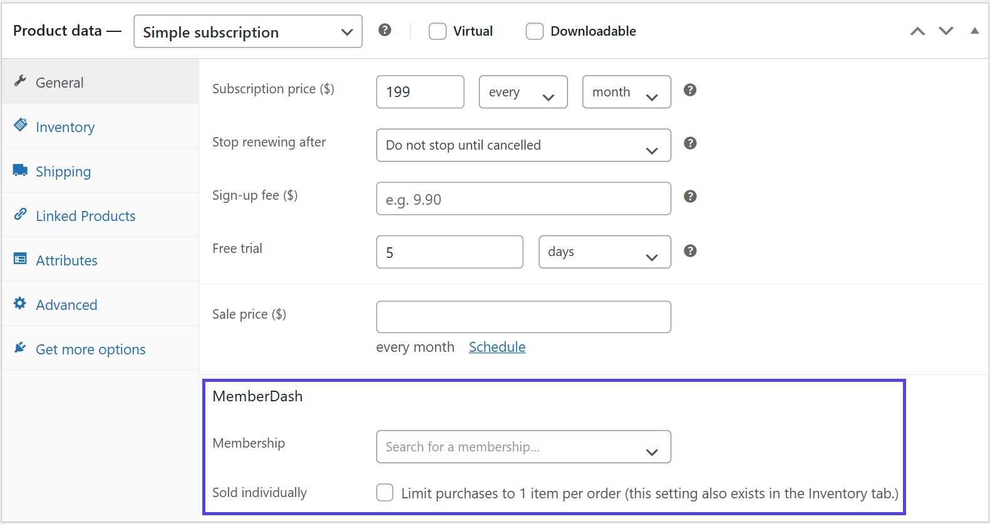
Task: Switch to the Shipping tab
Action: coord(100,171)
